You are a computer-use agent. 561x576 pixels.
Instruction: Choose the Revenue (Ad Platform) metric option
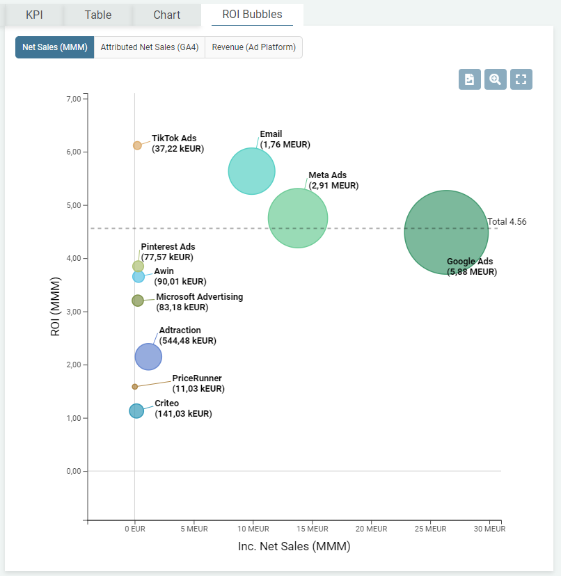click(253, 47)
